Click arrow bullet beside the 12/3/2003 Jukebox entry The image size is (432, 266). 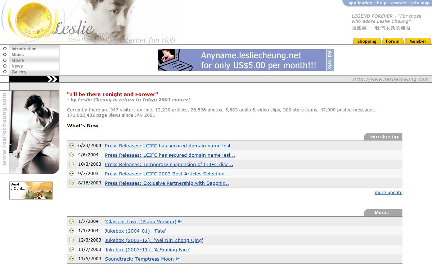point(71,240)
